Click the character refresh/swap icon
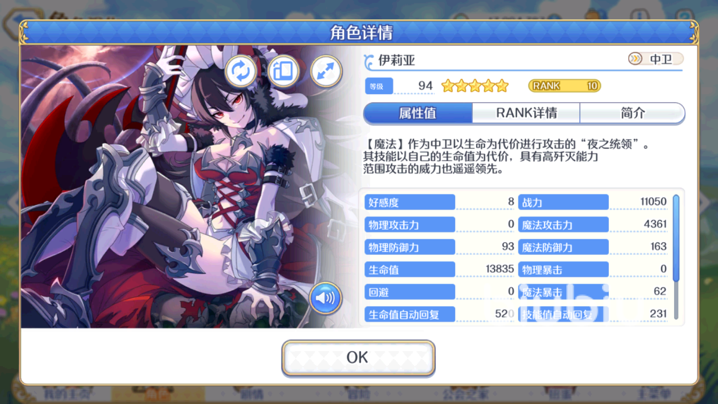The width and height of the screenshot is (718, 404). (x=241, y=71)
